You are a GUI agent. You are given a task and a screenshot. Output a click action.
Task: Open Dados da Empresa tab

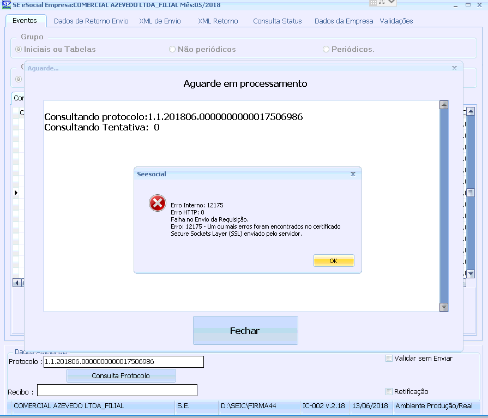(x=344, y=21)
